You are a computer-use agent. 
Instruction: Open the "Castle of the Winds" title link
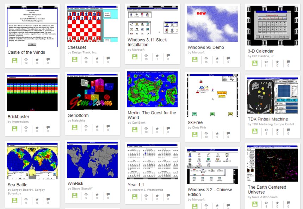click(x=26, y=52)
